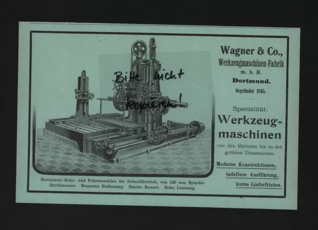Click "Starke Bauart." in the caption
This screenshot has height=230, width=318.
(144, 187)
